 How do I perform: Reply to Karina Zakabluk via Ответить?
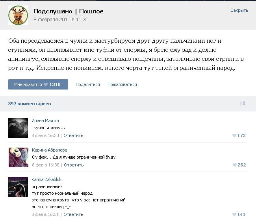tap(73, 214)
